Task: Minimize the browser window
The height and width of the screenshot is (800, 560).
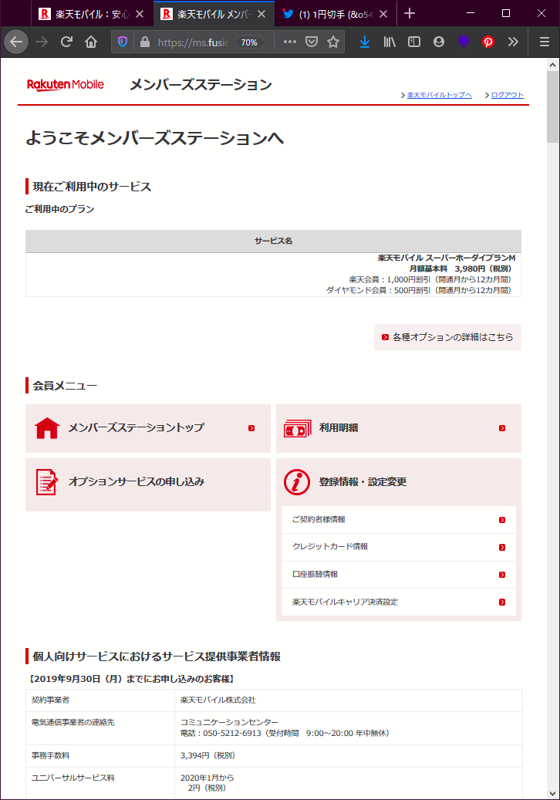Action: coord(471,13)
